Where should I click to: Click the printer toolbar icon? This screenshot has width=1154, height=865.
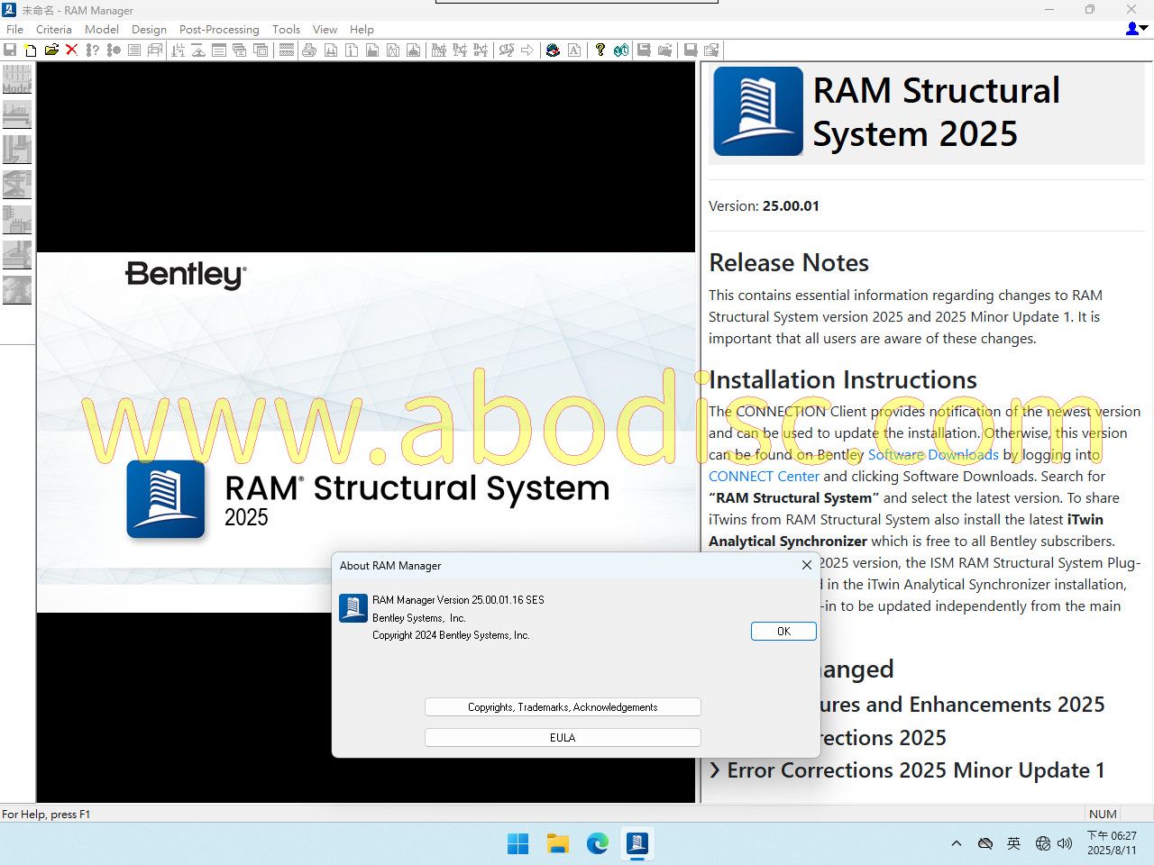coord(309,50)
